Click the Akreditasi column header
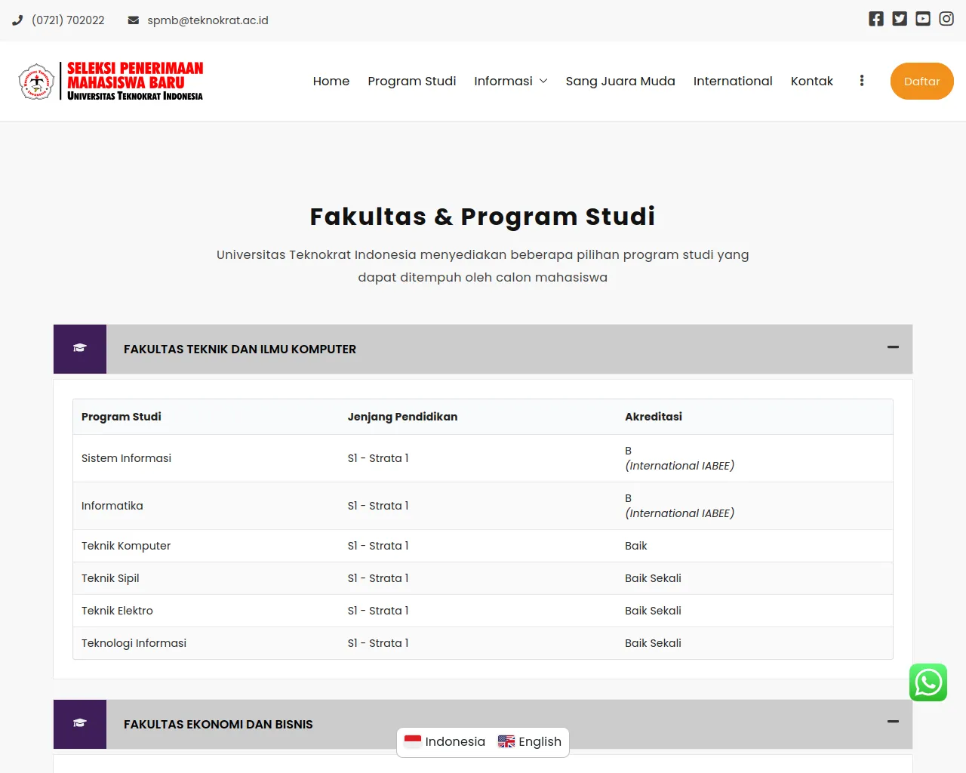 tap(654, 417)
